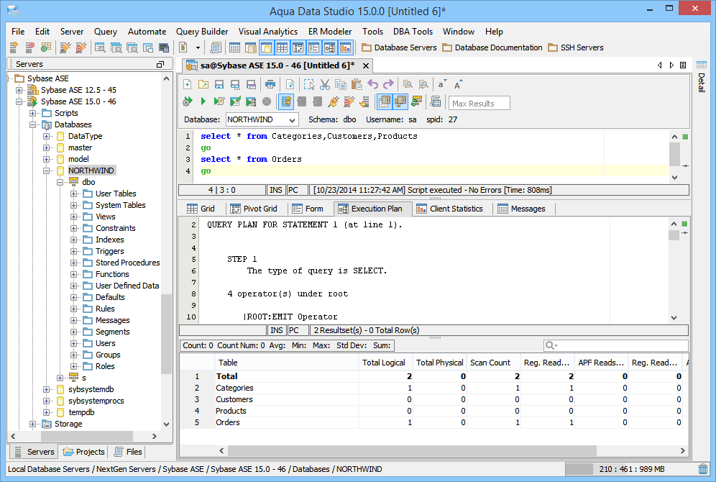716x482 pixels.
Task: Click the Undo arrow icon
Action: pos(372,84)
